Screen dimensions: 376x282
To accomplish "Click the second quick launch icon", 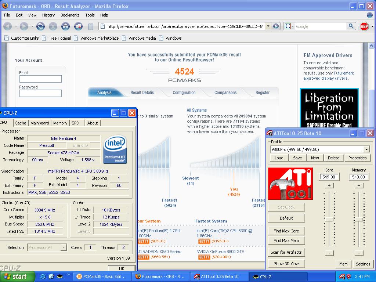I will (x=51, y=276).
